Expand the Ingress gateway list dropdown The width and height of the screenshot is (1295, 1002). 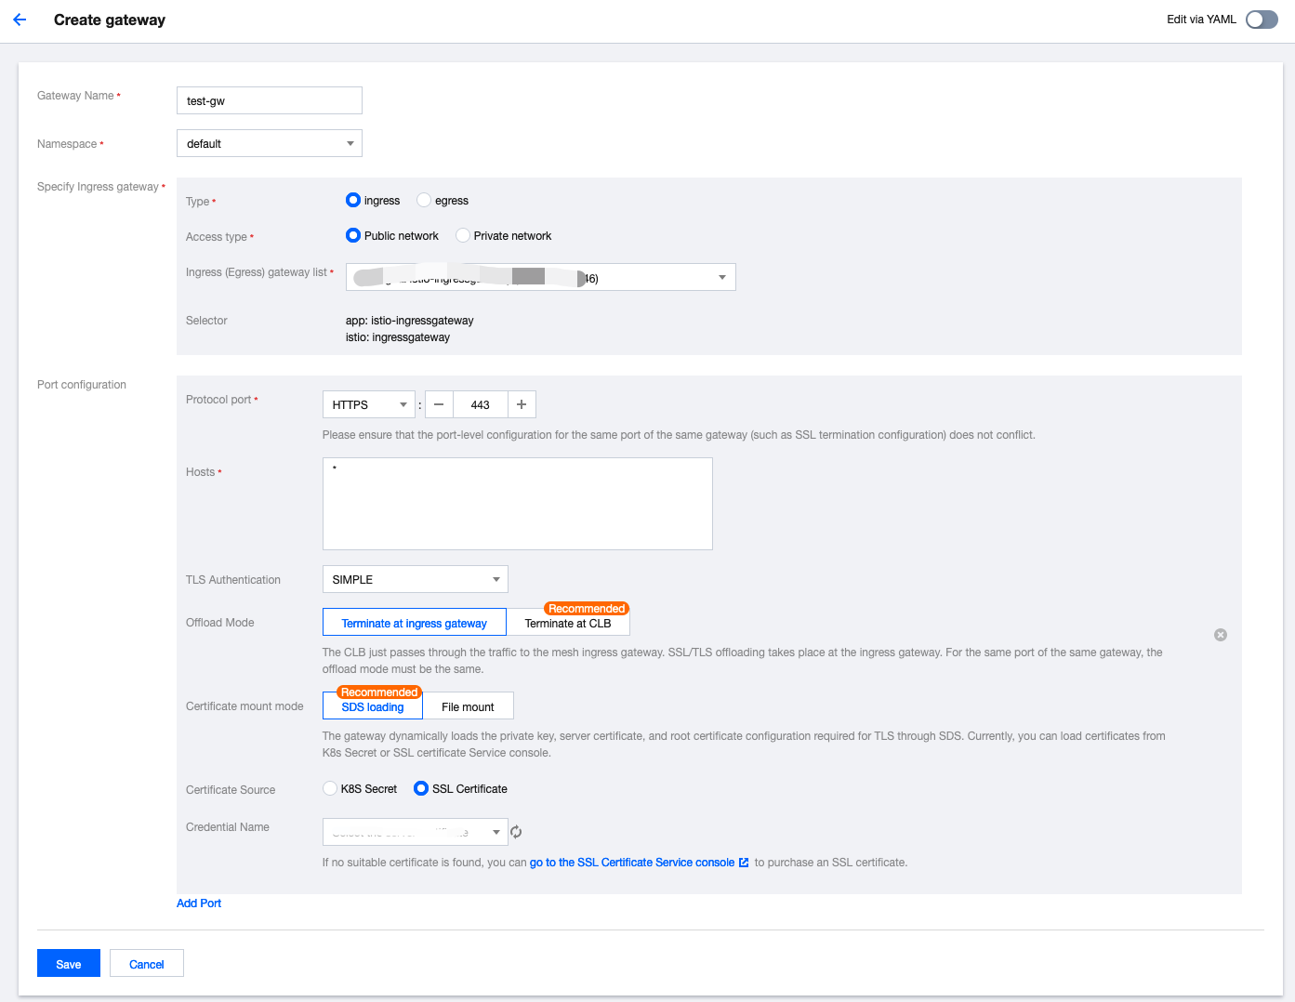click(540, 277)
